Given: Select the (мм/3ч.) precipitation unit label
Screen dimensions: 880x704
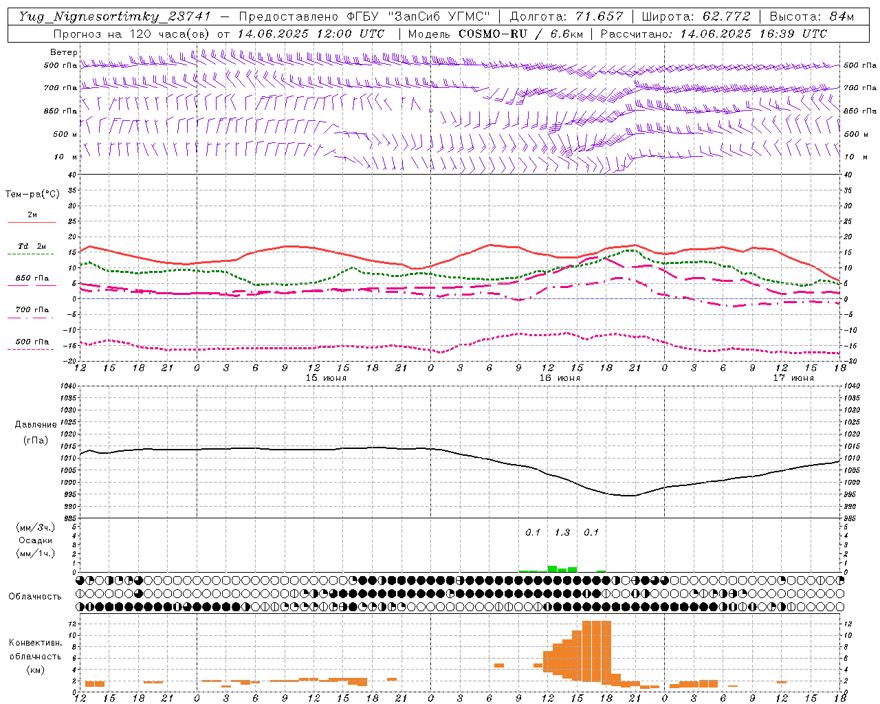Looking at the screenshot, I should pyautogui.click(x=36, y=527).
